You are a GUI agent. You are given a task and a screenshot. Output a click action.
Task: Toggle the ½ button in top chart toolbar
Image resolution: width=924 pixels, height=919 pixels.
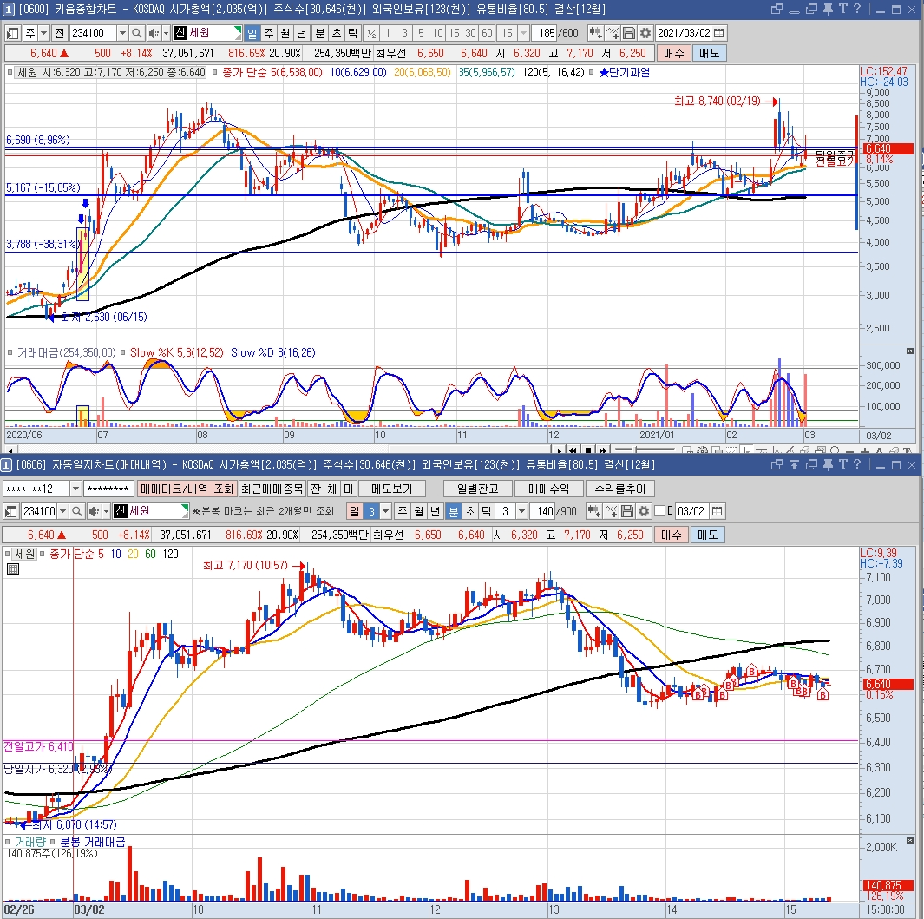[x=371, y=33]
